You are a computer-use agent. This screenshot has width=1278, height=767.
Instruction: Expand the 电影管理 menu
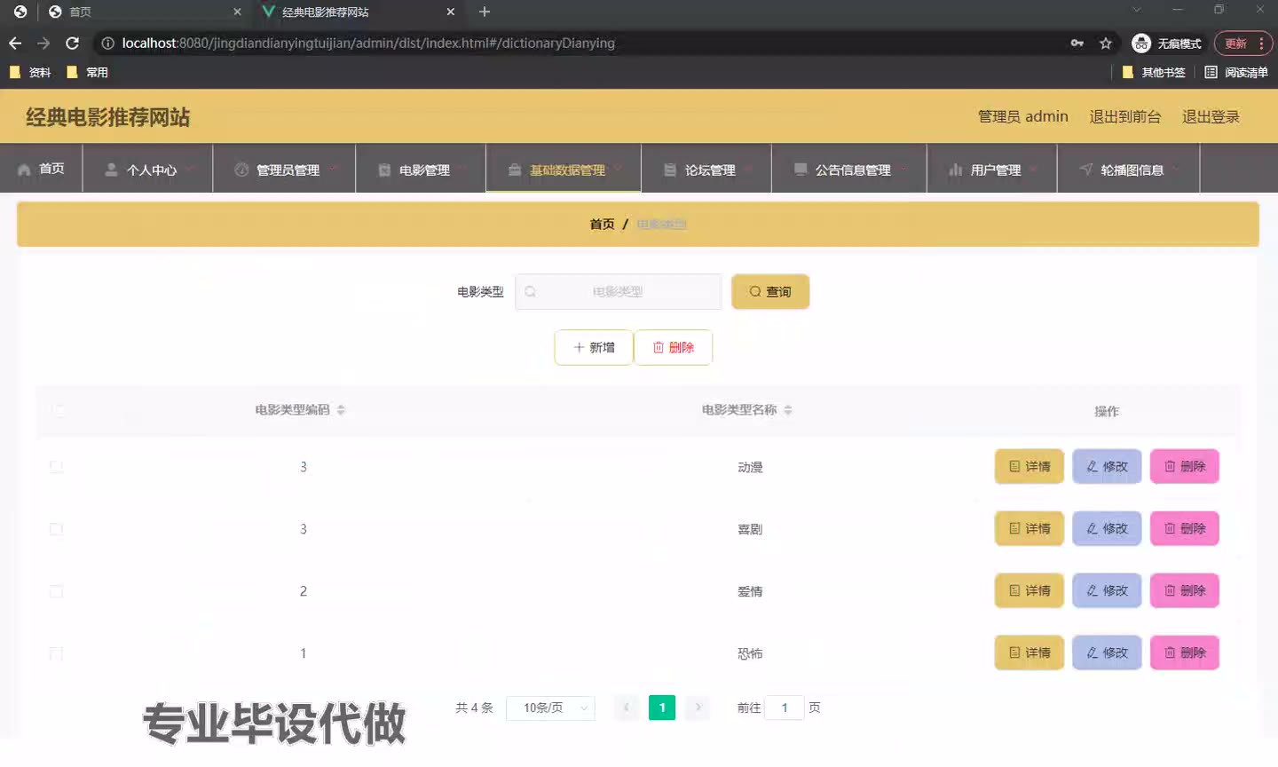click(x=421, y=169)
